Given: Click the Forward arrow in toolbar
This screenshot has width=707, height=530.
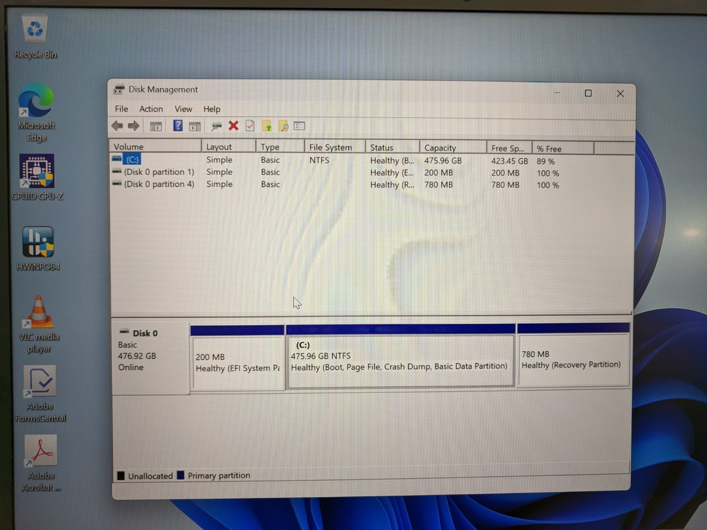Looking at the screenshot, I should 134,126.
